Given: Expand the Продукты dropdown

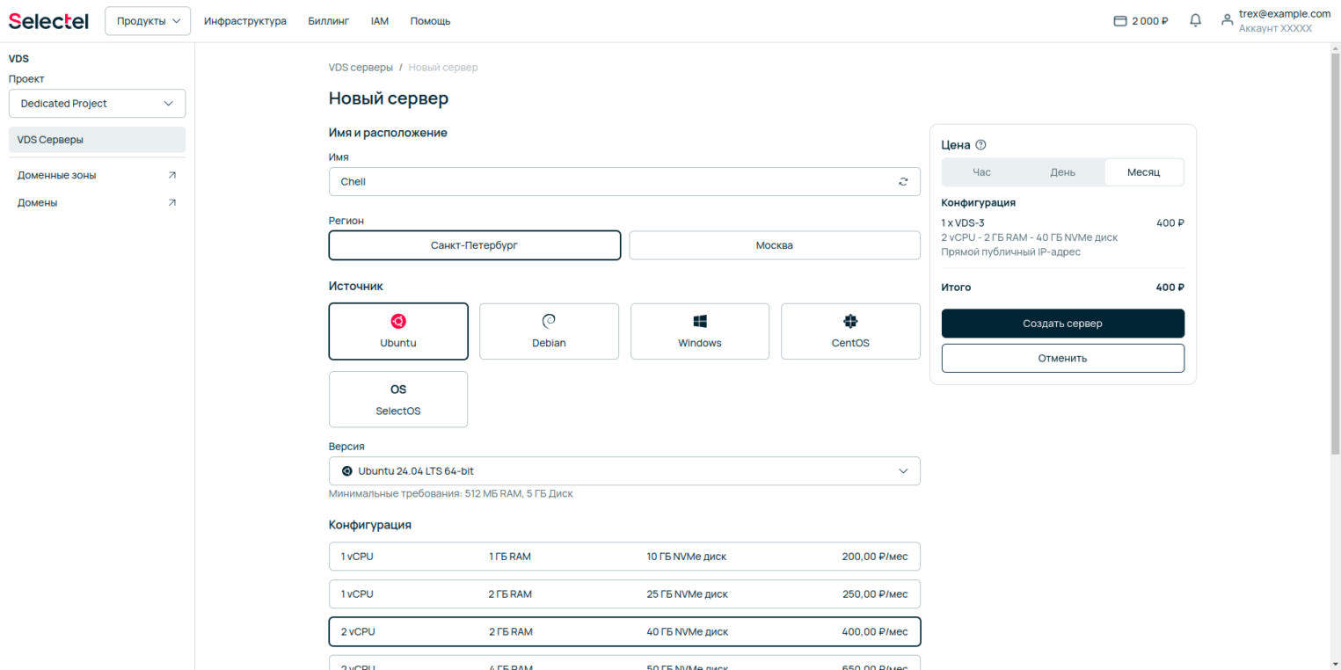Looking at the screenshot, I should pos(148,21).
